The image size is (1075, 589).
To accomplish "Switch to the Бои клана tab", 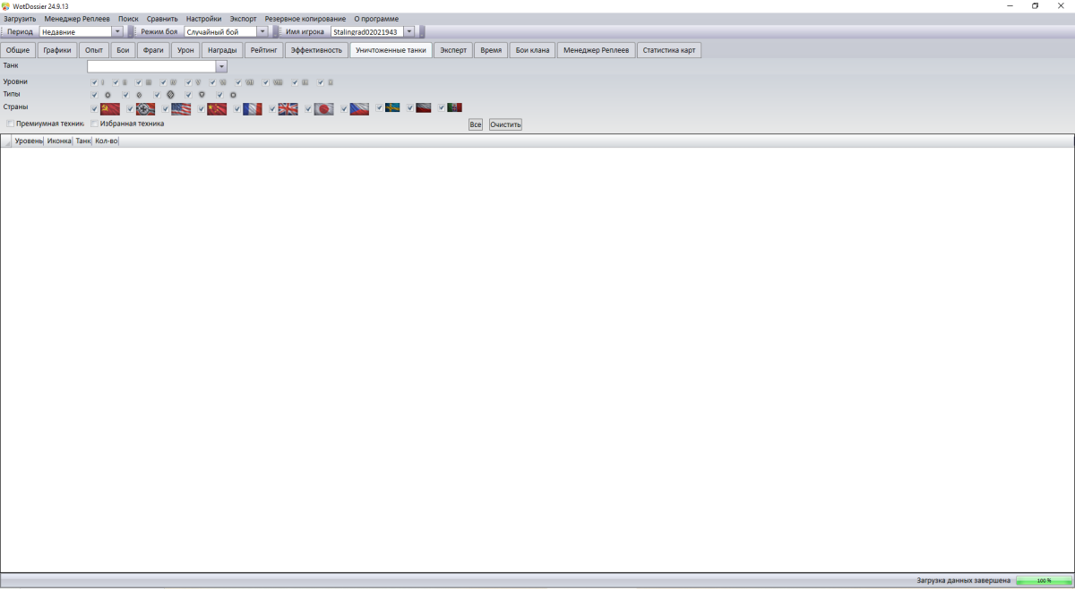I will (533, 50).
